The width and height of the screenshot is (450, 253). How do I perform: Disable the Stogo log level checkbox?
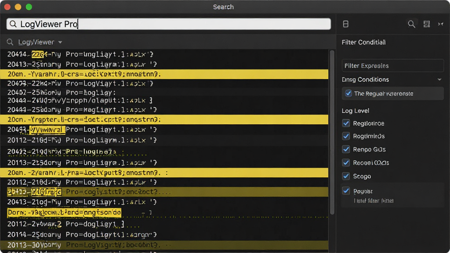pyautogui.click(x=346, y=176)
